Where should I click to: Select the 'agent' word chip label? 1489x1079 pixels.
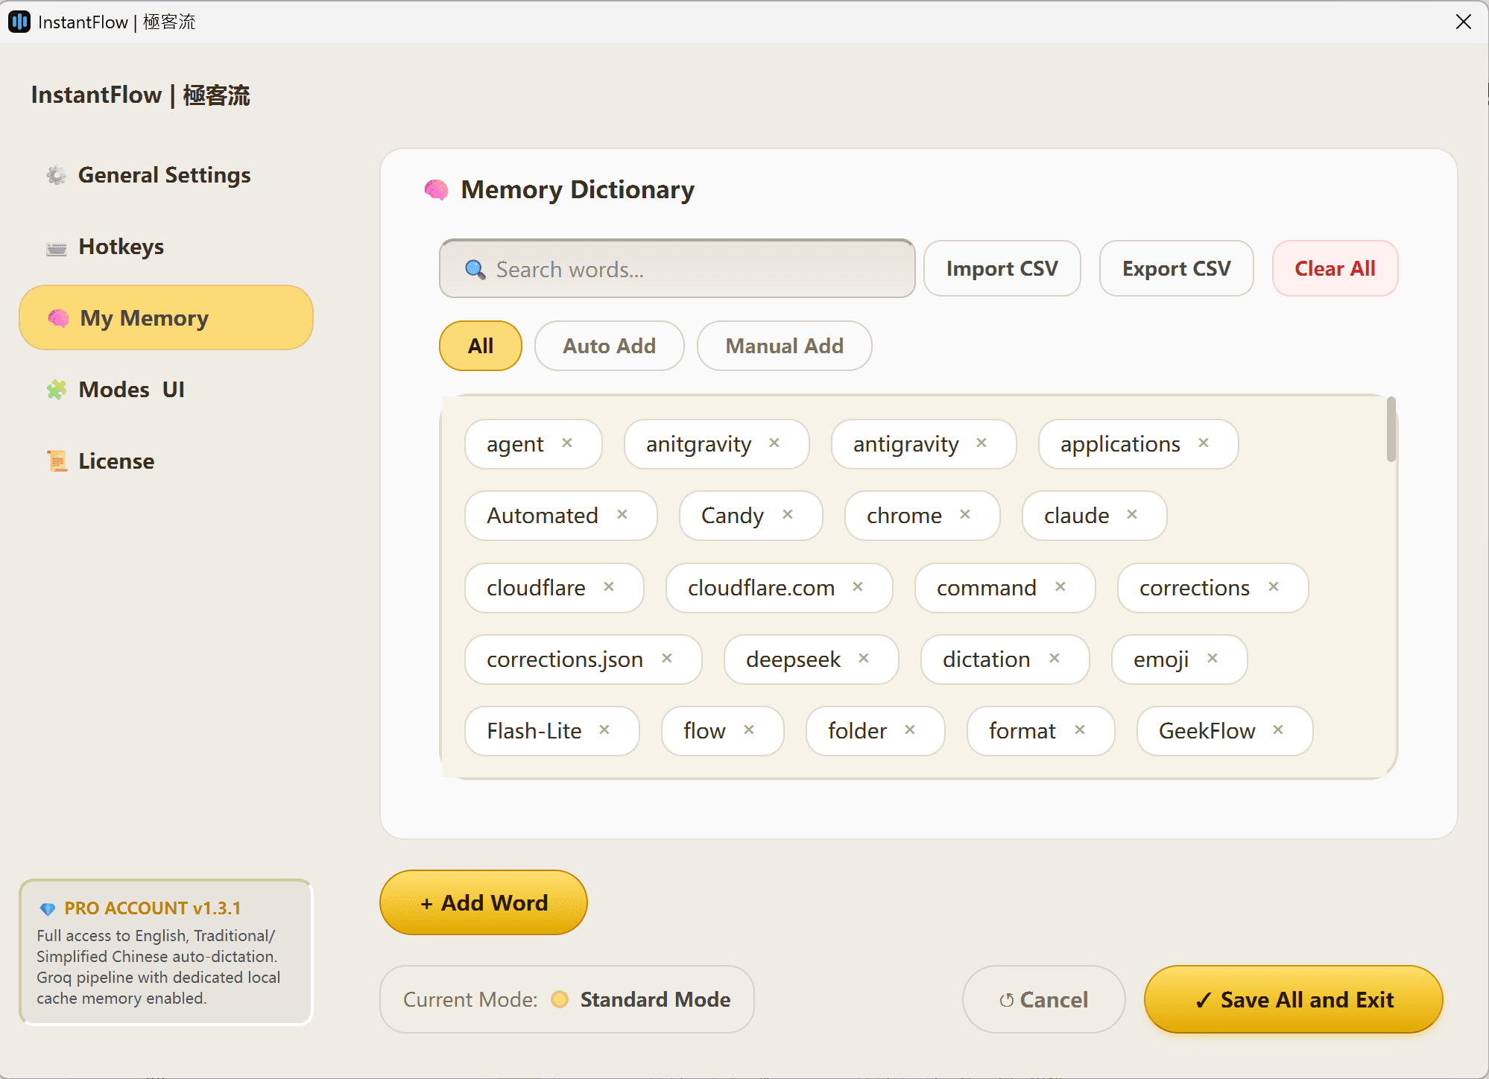[x=515, y=444]
